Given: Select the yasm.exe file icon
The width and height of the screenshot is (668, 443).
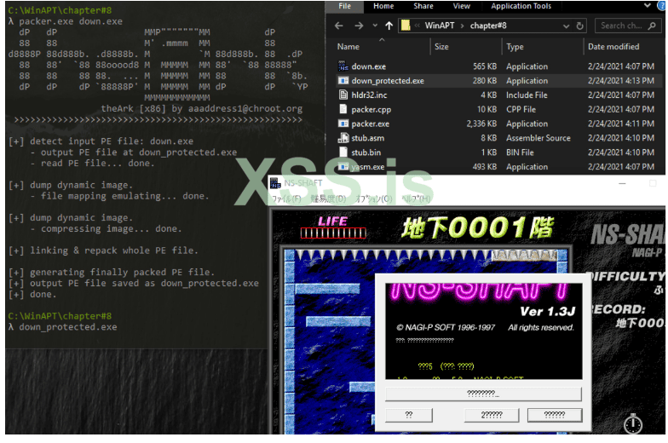Looking at the screenshot, I should point(343,167).
